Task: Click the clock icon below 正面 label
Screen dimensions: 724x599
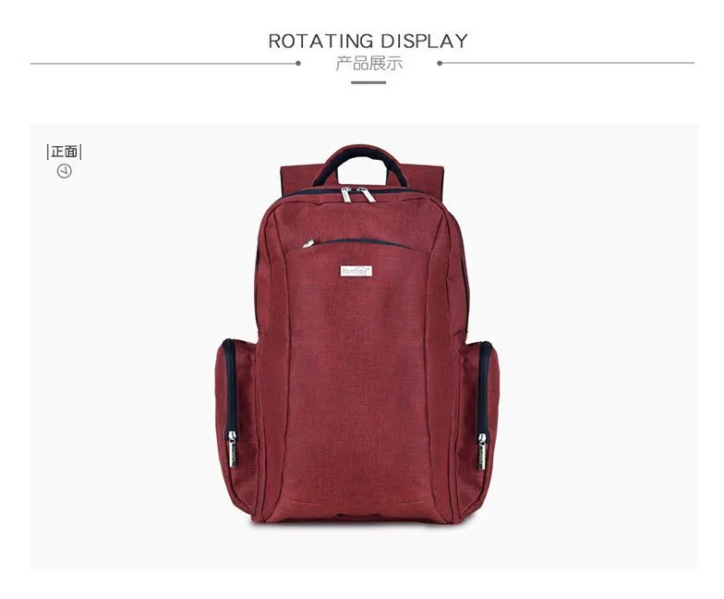Action: click(65, 172)
